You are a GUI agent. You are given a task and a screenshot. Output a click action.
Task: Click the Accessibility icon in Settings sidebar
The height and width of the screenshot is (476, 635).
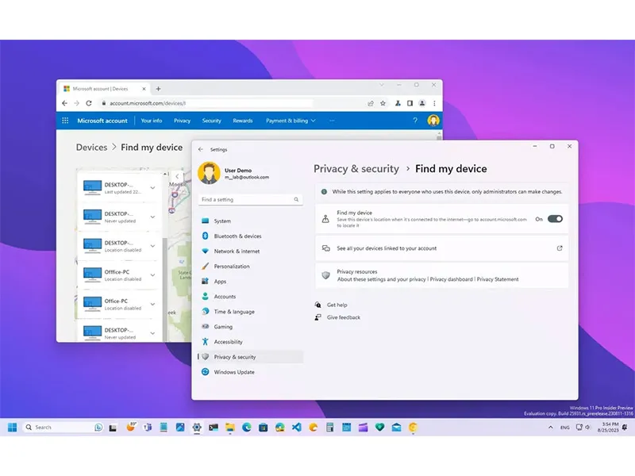(x=206, y=342)
